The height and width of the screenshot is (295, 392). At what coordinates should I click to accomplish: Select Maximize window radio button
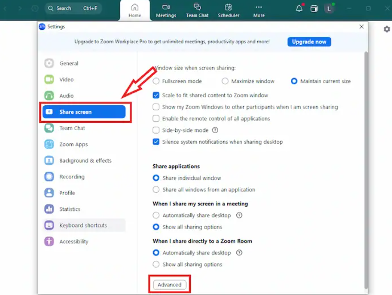click(225, 81)
